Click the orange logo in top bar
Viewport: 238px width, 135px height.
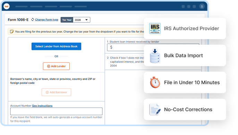point(7,6)
